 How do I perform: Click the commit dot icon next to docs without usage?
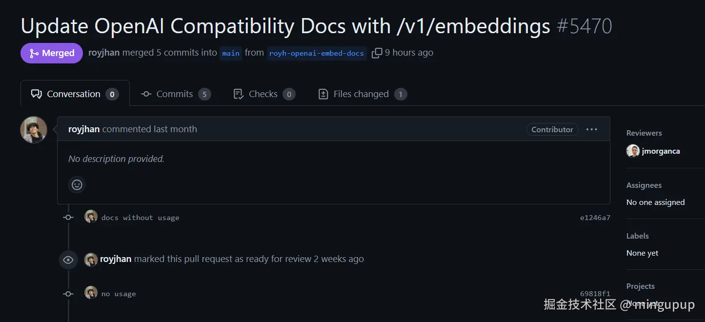68,217
